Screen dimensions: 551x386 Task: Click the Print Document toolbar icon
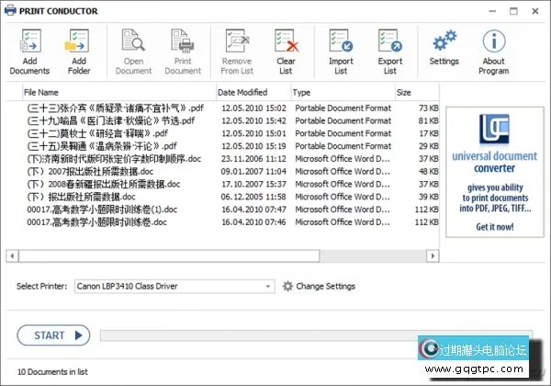183,42
